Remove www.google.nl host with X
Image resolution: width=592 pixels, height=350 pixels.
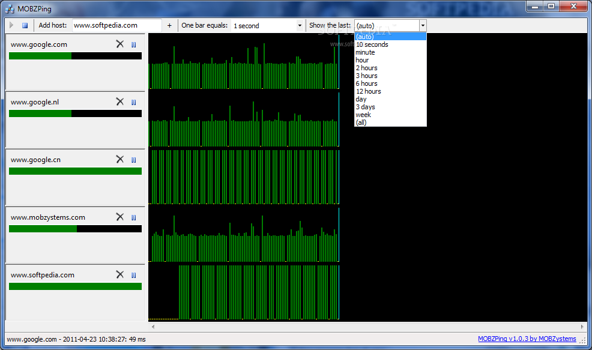pyautogui.click(x=119, y=101)
